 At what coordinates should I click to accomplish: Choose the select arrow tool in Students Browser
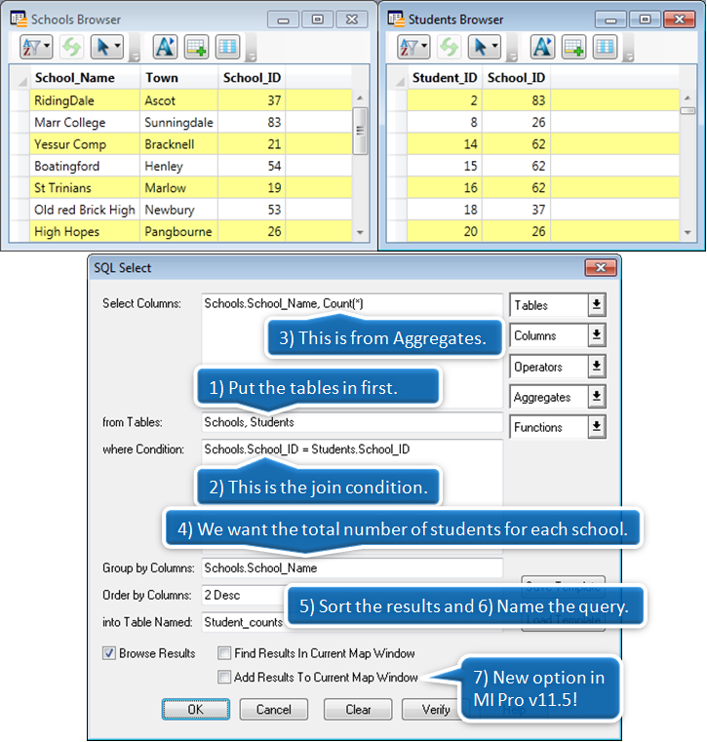tap(484, 47)
